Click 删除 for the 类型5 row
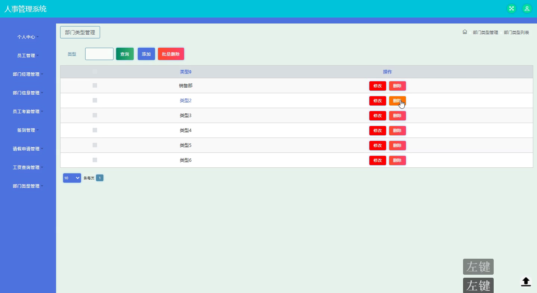The height and width of the screenshot is (293, 537). (x=397, y=145)
